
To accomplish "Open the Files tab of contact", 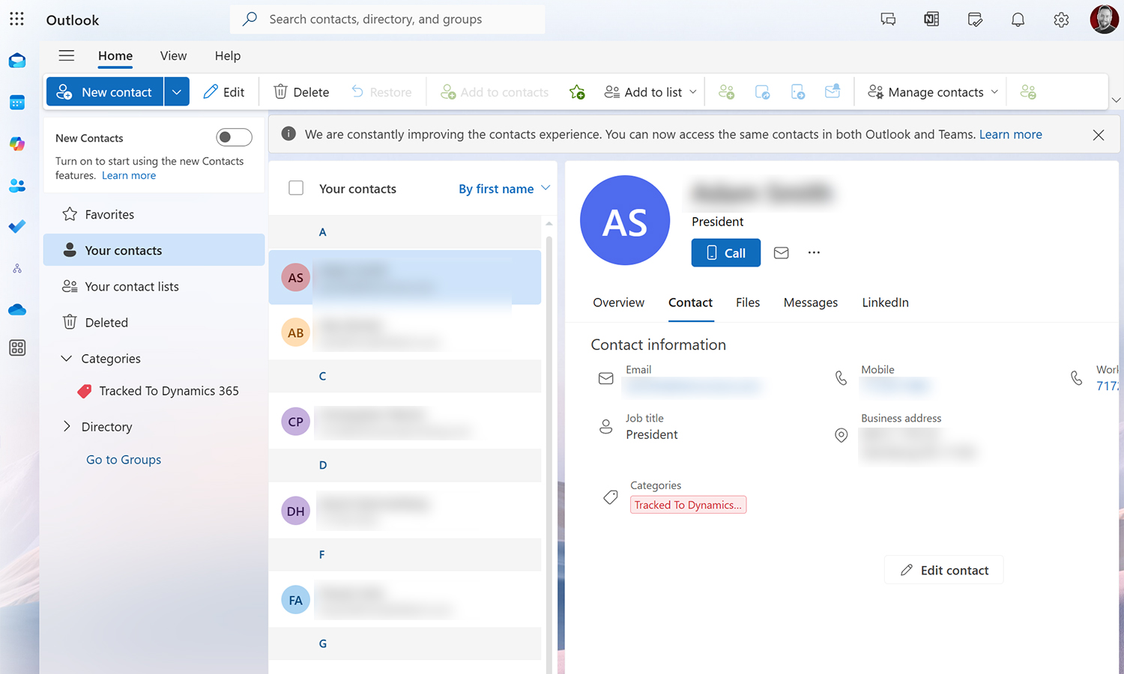I will click(748, 303).
